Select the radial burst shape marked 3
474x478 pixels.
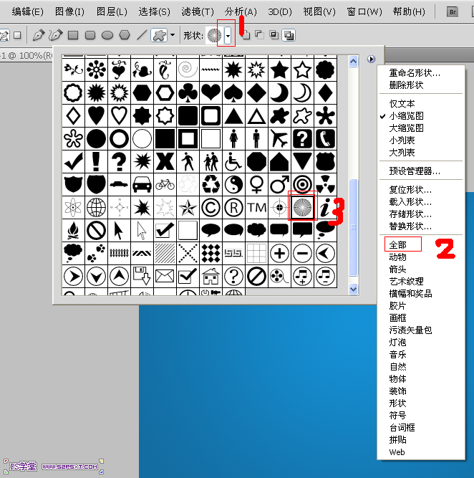tap(302, 208)
